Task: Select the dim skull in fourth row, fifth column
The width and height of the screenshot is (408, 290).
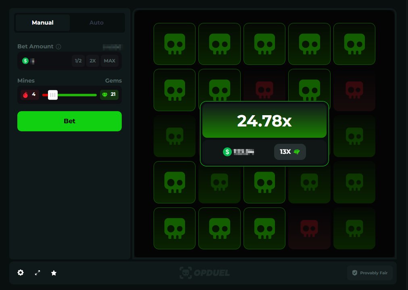Action: point(354,182)
